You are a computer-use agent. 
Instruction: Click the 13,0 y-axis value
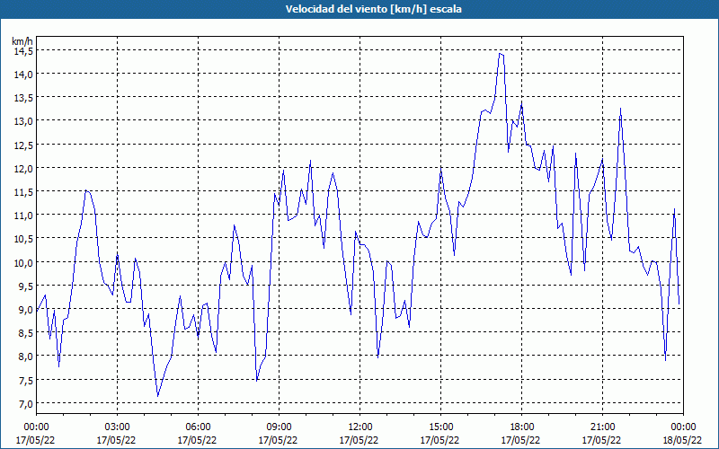click(x=23, y=121)
